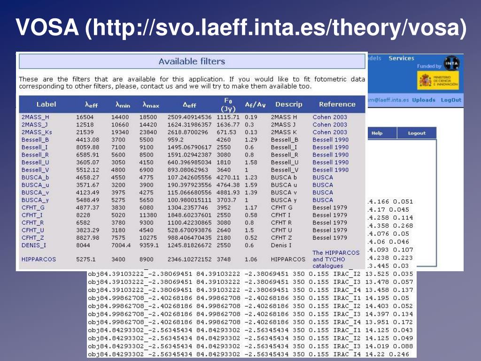Select Bessel 1979 text in CFHT G row
The height and width of the screenshot is (361, 481).
point(330,207)
